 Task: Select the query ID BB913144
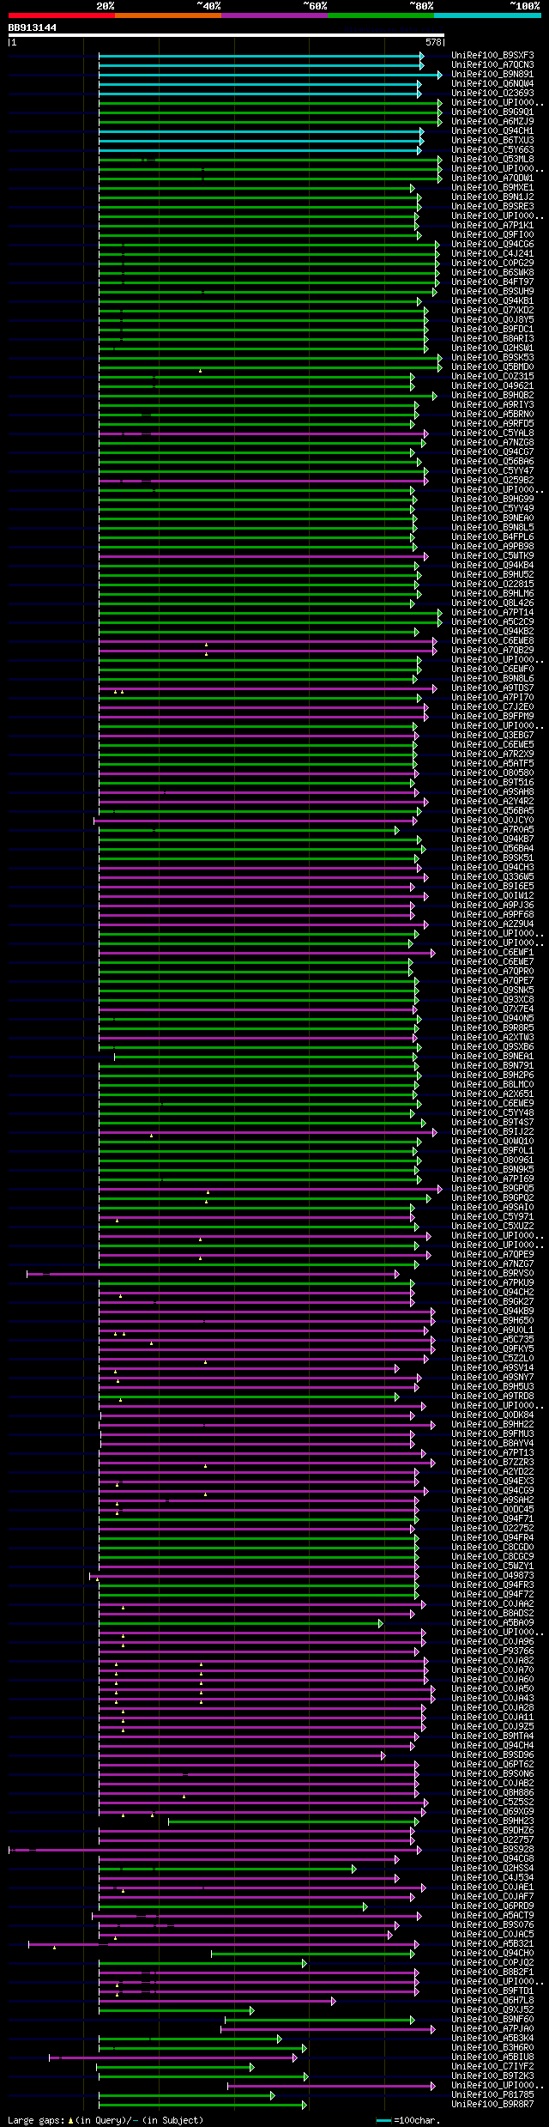click(33, 27)
